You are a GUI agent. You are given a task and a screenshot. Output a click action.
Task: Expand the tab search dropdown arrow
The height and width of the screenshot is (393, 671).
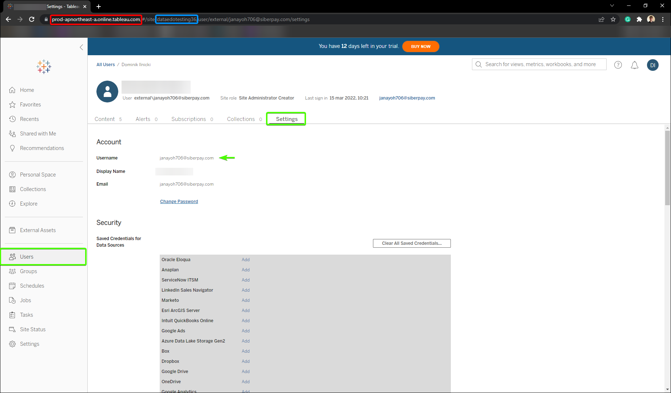pos(612,6)
